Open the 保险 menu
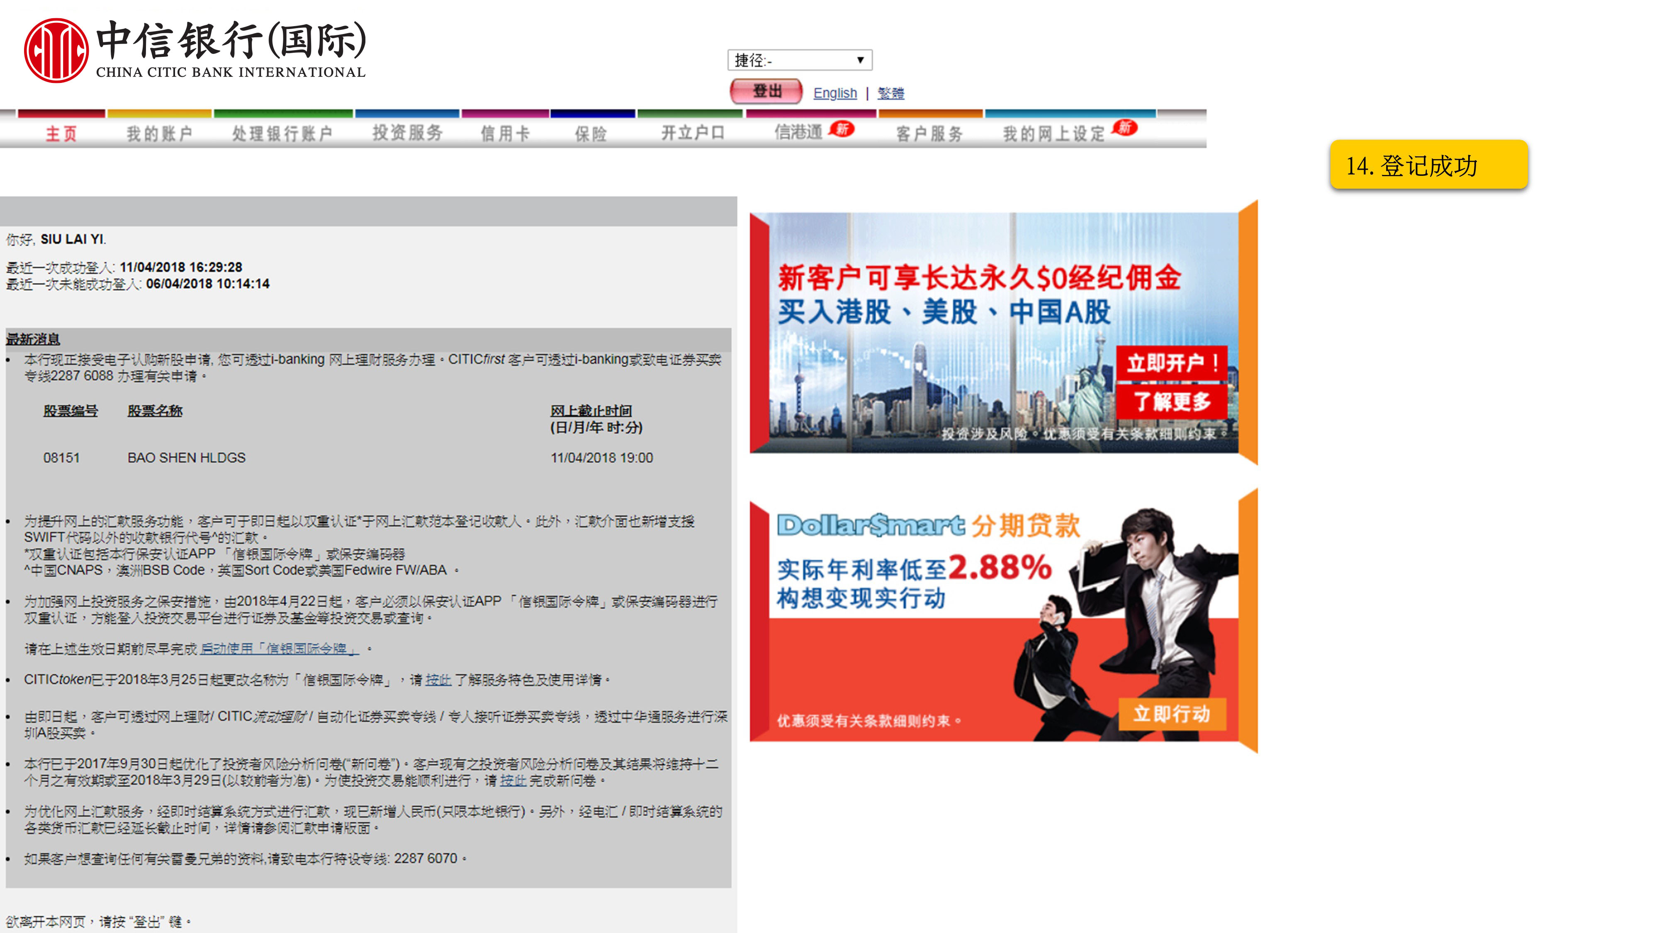Screen dimensions: 1659x933 (591, 133)
